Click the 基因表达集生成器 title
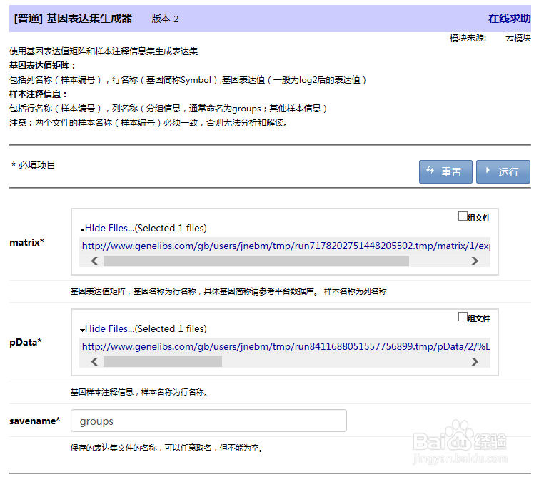Viewport: 539px width, 477px height. (89, 19)
